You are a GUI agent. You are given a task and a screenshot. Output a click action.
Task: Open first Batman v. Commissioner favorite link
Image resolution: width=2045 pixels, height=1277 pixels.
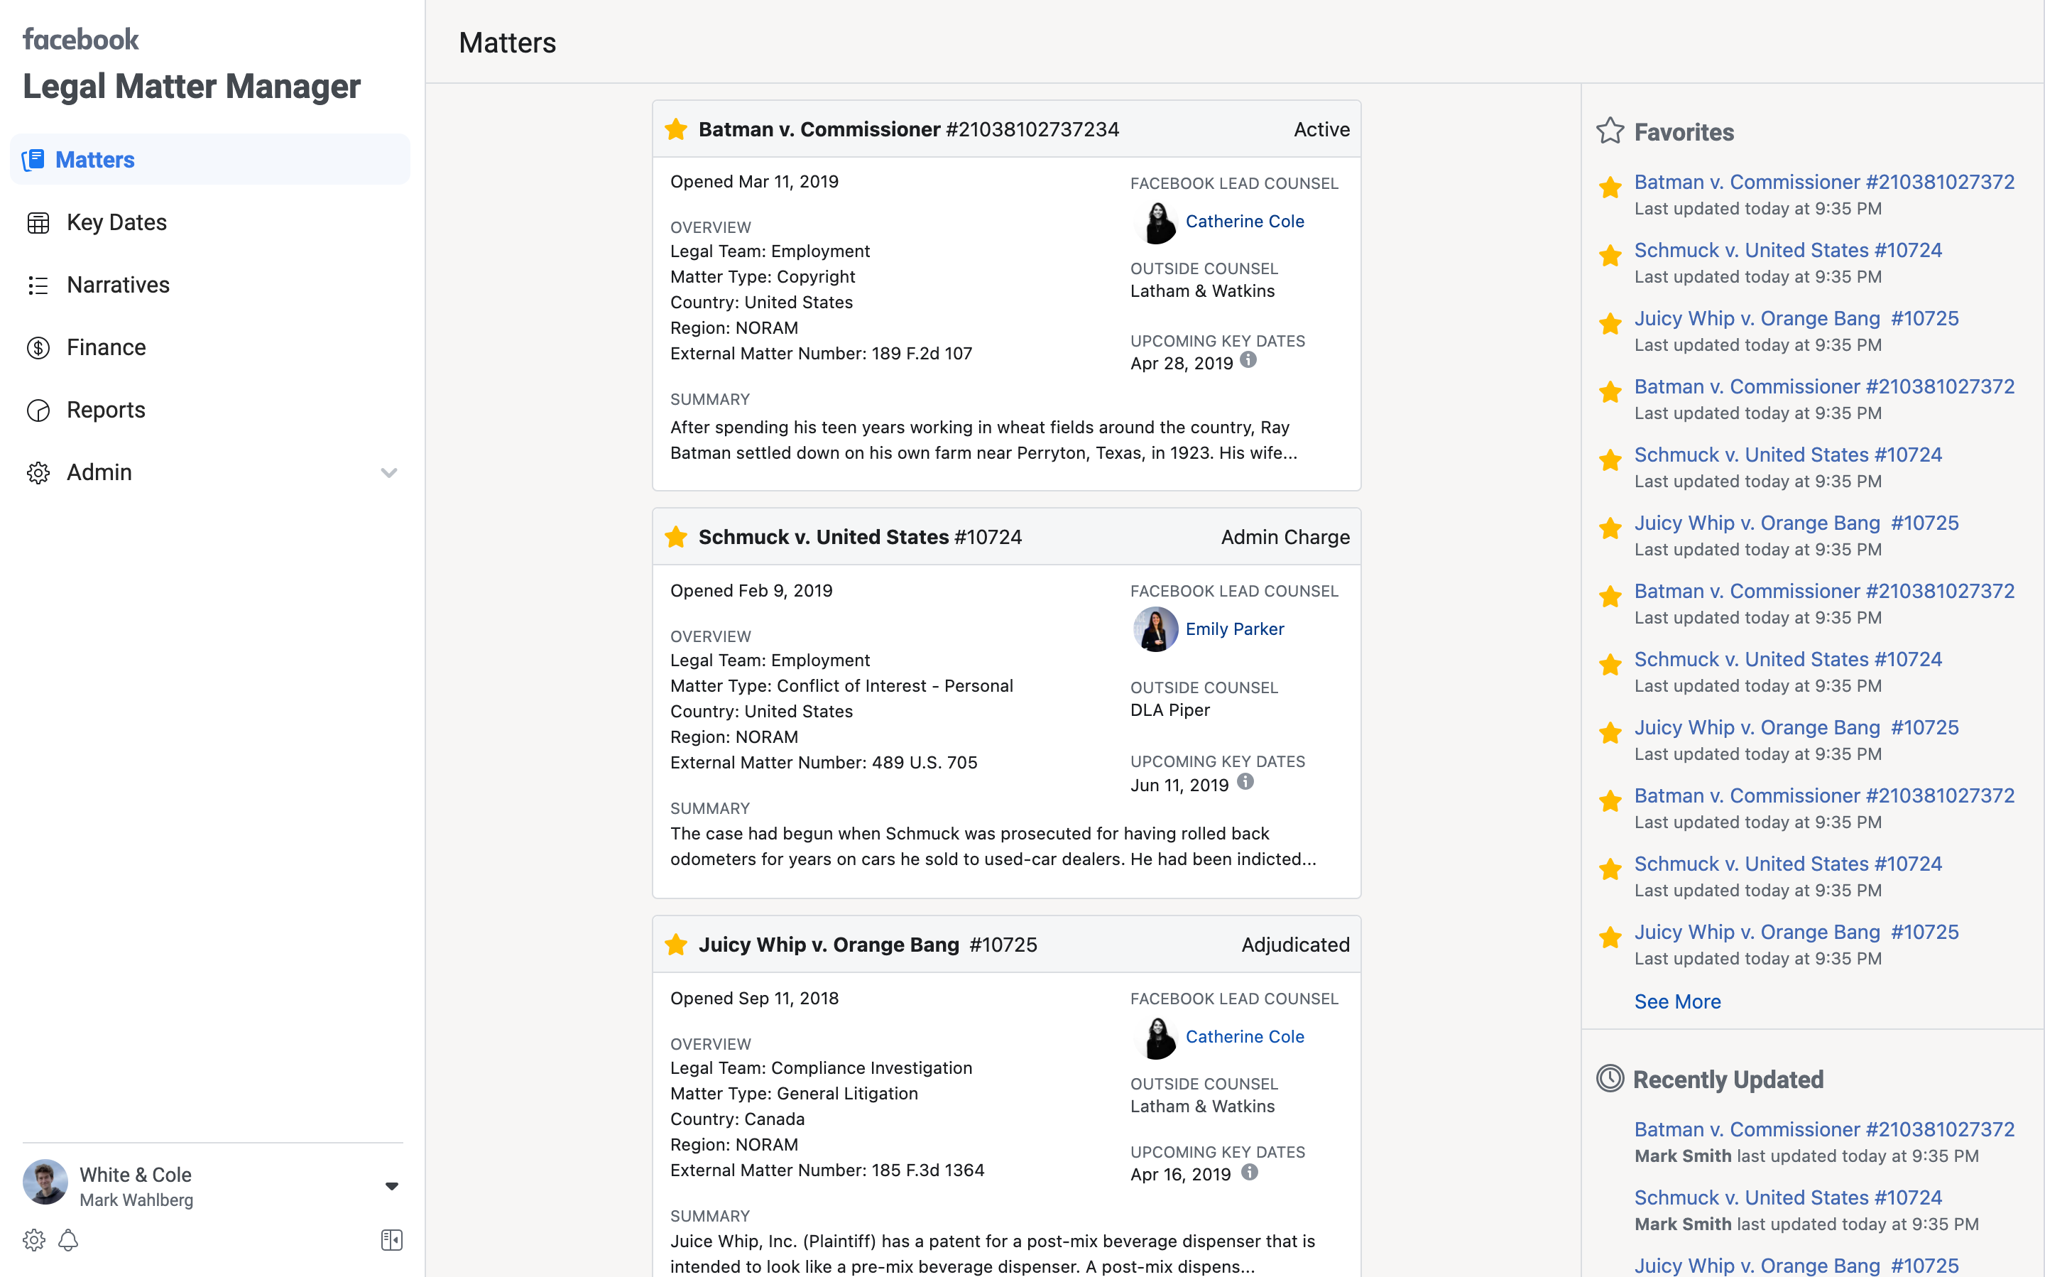pos(1823,182)
